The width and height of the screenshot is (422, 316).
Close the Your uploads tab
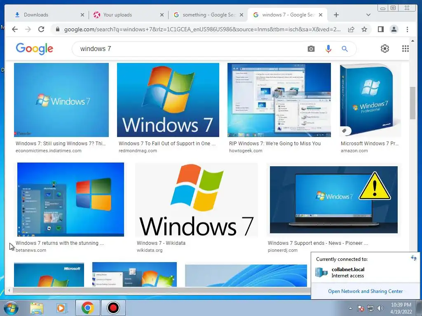pos(162,15)
